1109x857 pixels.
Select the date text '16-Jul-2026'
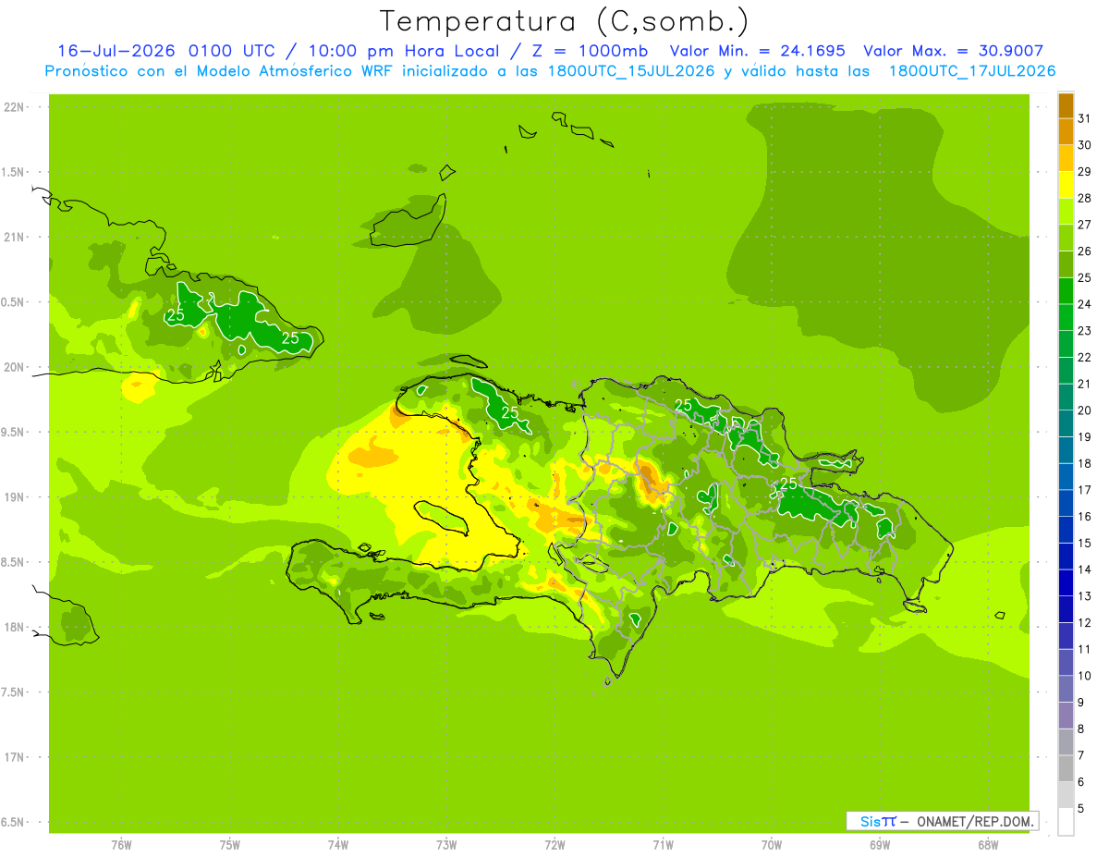click(117, 51)
